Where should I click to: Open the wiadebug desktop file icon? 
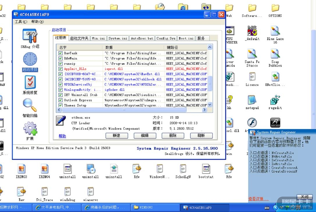68,192
